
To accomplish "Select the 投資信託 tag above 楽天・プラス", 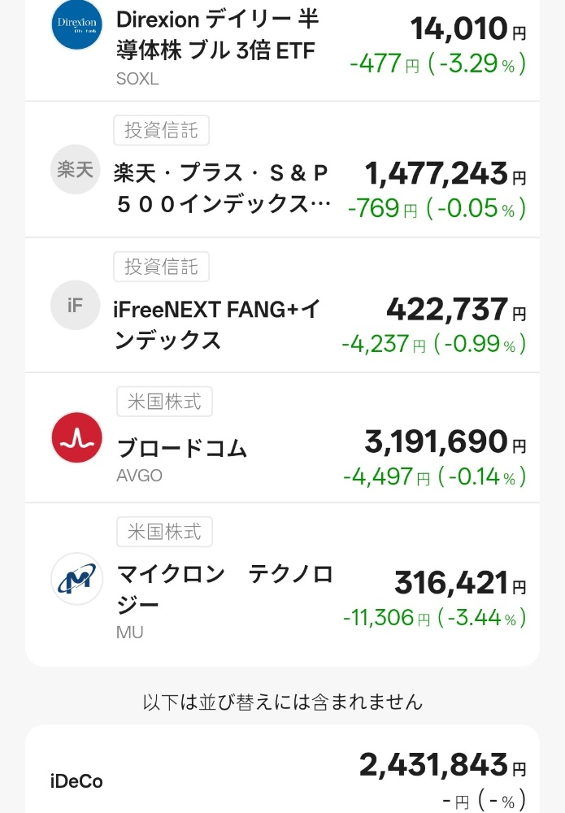I will (x=161, y=130).
